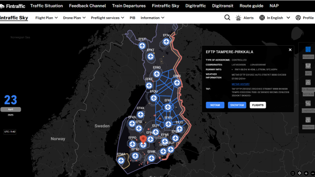Expand the Drone Plan dropdown
The height and width of the screenshot is (177, 315).
[x=74, y=18]
